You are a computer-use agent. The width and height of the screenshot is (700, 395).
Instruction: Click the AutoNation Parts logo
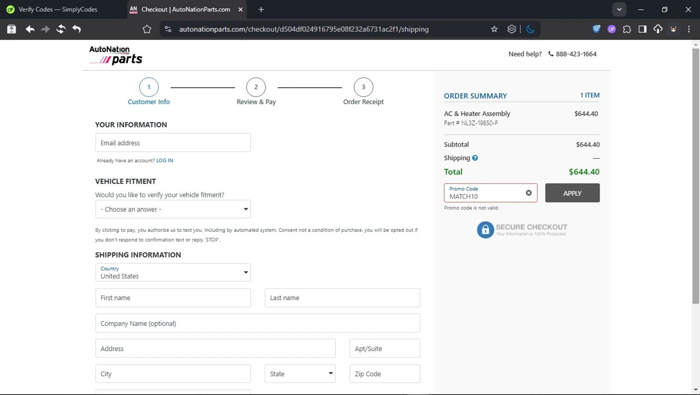116,55
